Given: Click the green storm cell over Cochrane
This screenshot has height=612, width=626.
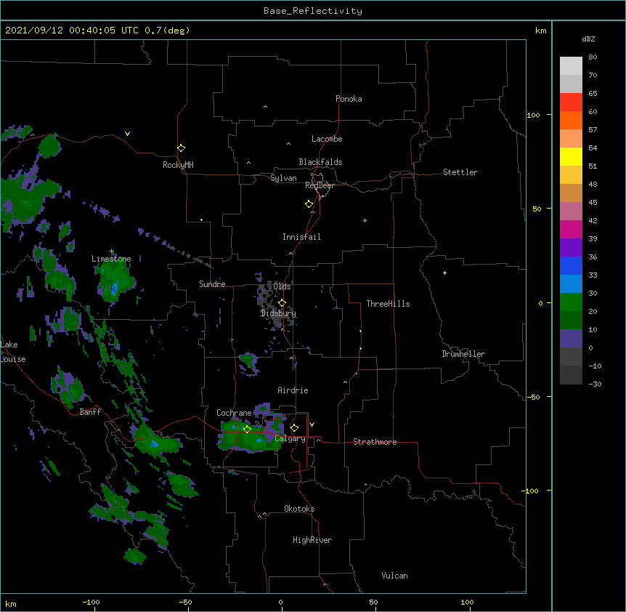Looking at the screenshot, I should coord(251,435).
